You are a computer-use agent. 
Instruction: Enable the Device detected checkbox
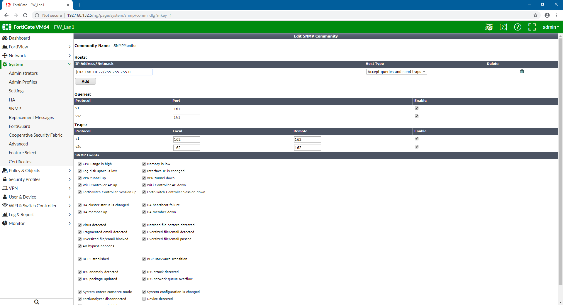coord(144,299)
